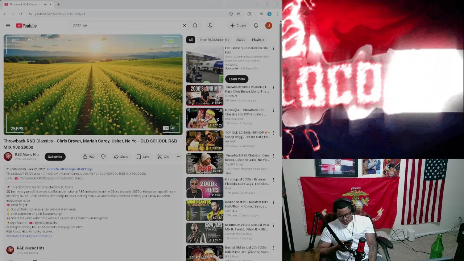Select the 2000s filter chip

240,40
